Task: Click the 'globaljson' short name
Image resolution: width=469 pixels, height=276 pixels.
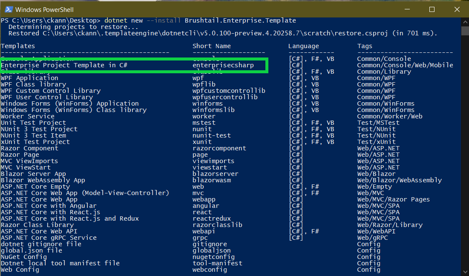Action: point(211,250)
